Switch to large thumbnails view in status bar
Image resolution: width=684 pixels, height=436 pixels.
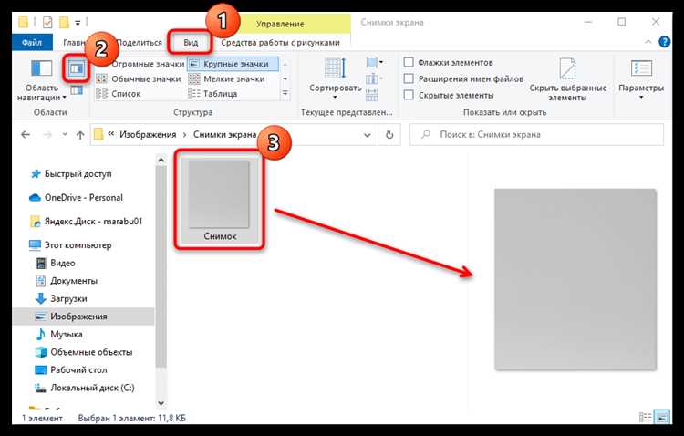(x=662, y=418)
